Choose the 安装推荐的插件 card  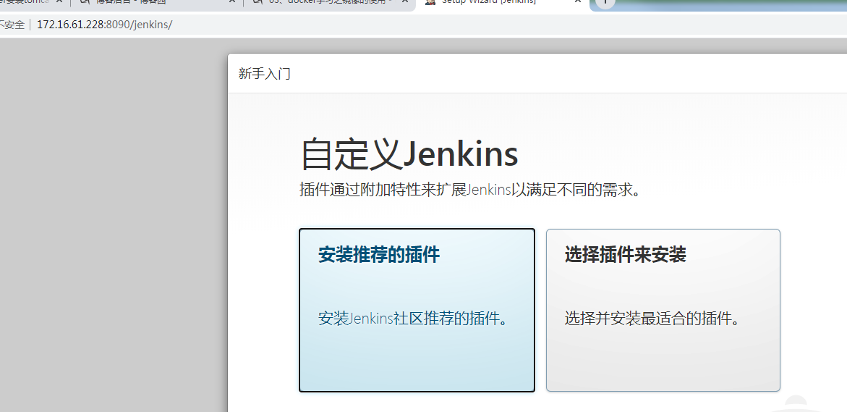coord(417,310)
